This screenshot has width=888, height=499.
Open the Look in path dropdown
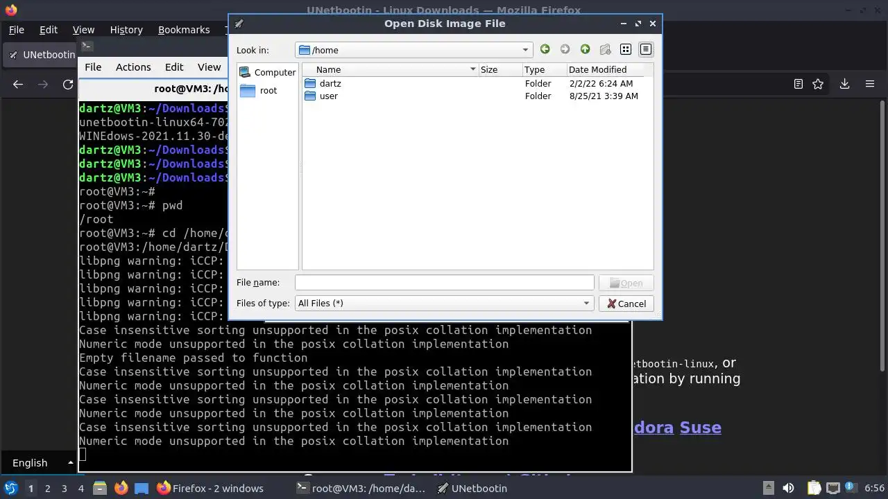(414, 50)
